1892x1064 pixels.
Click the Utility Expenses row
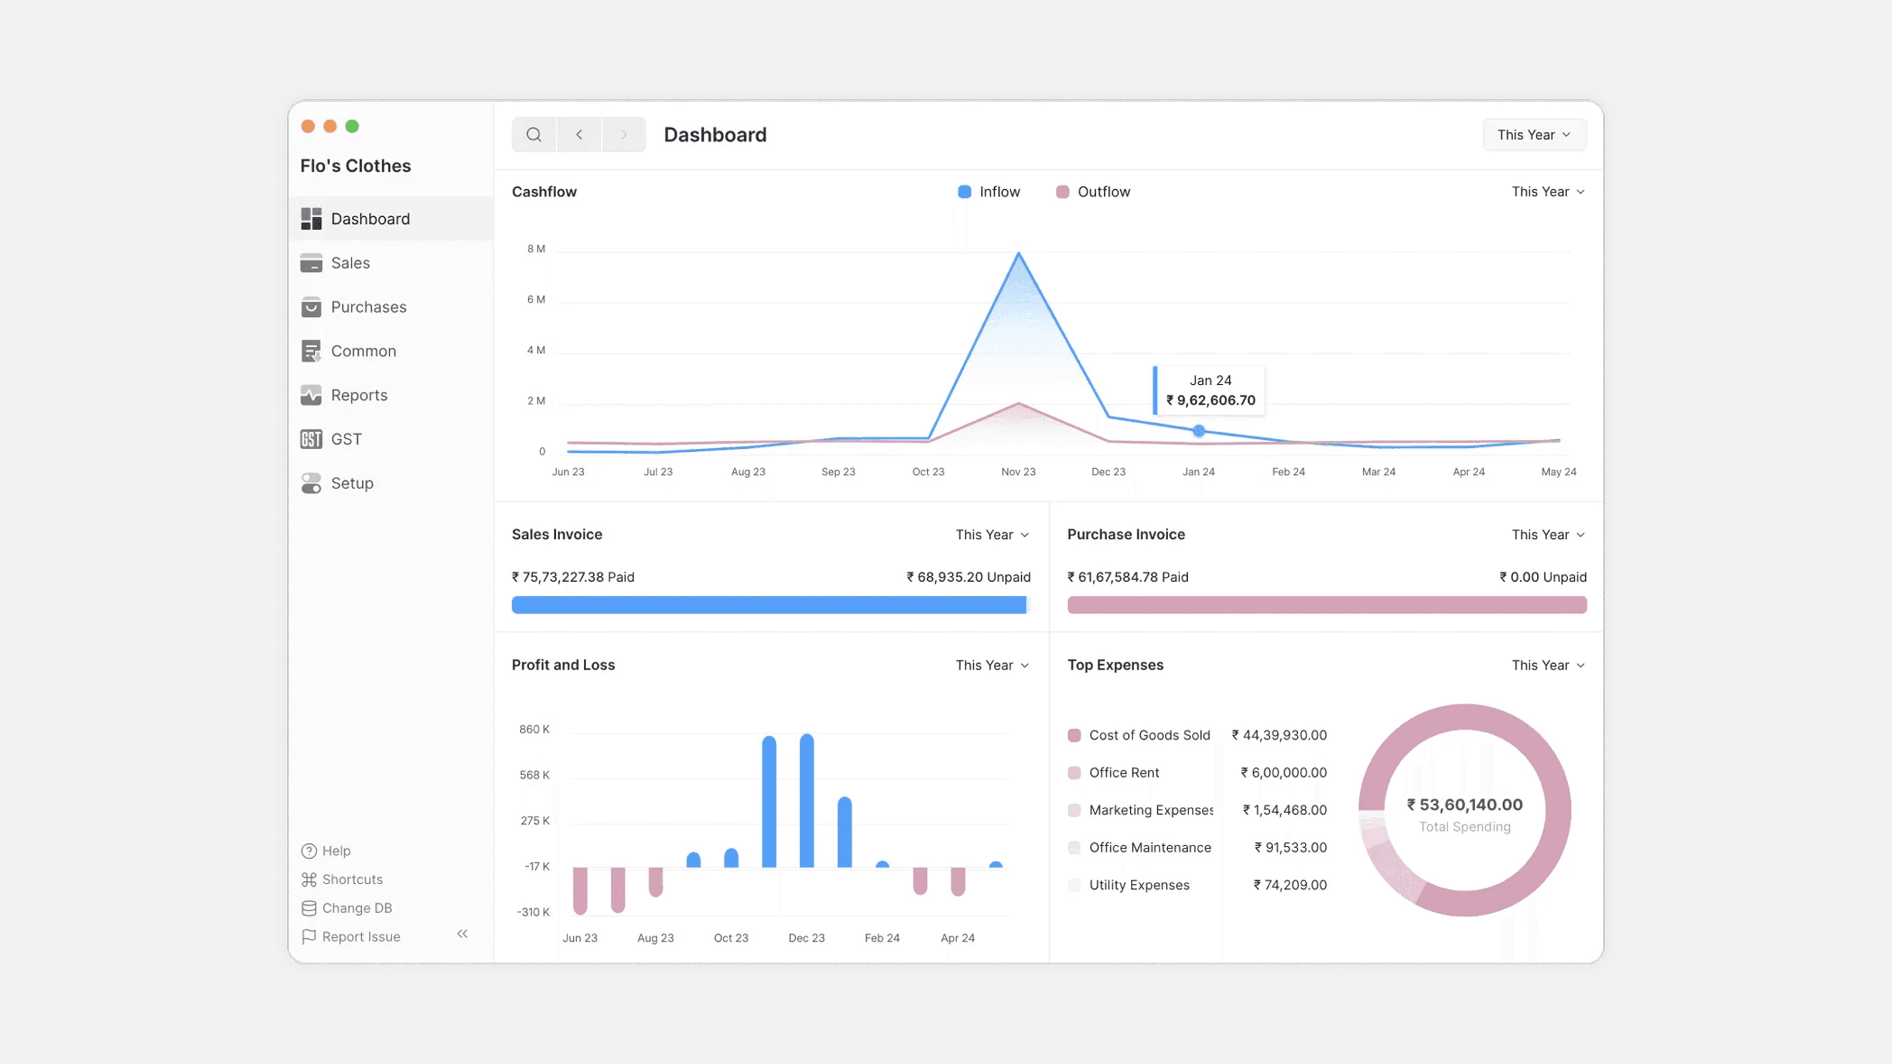(1197, 885)
